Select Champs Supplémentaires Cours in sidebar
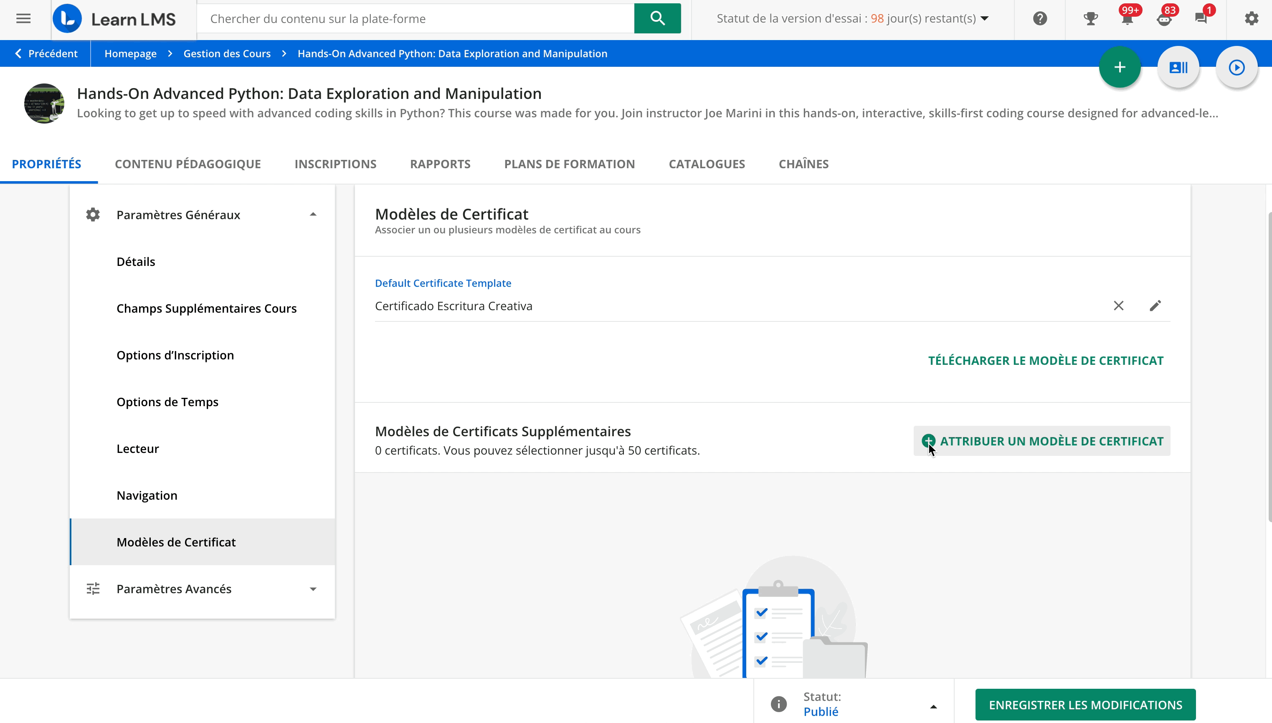This screenshot has width=1272, height=723. coord(203,308)
